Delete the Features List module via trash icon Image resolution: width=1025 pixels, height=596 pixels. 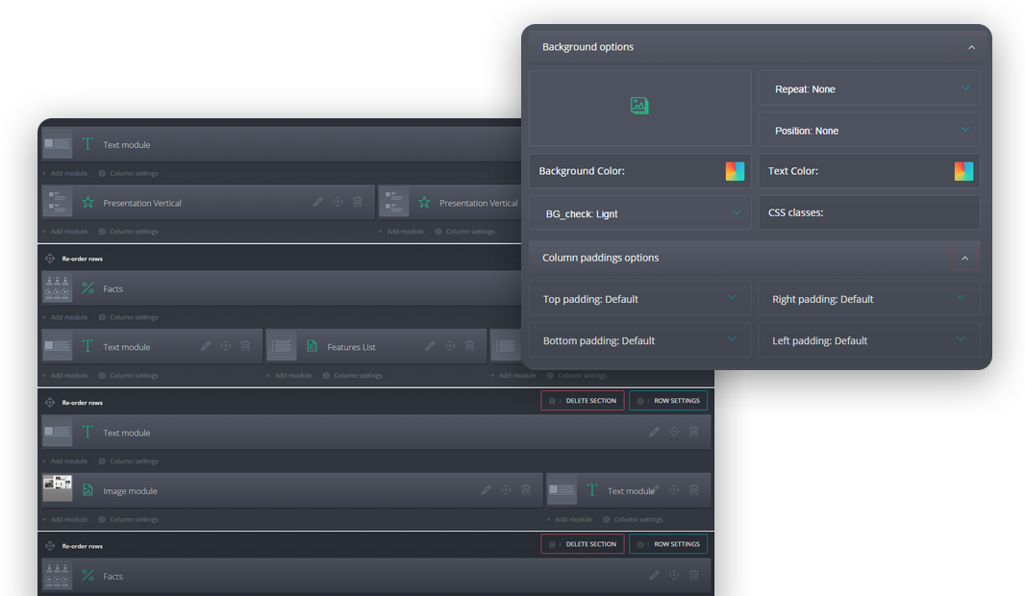pyautogui.click(x=469, y=346)
